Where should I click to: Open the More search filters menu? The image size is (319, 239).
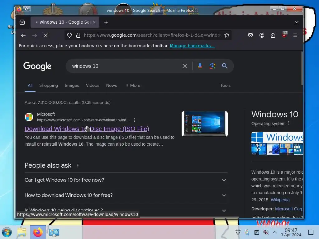pyautogui.click(x=133, y=85)
